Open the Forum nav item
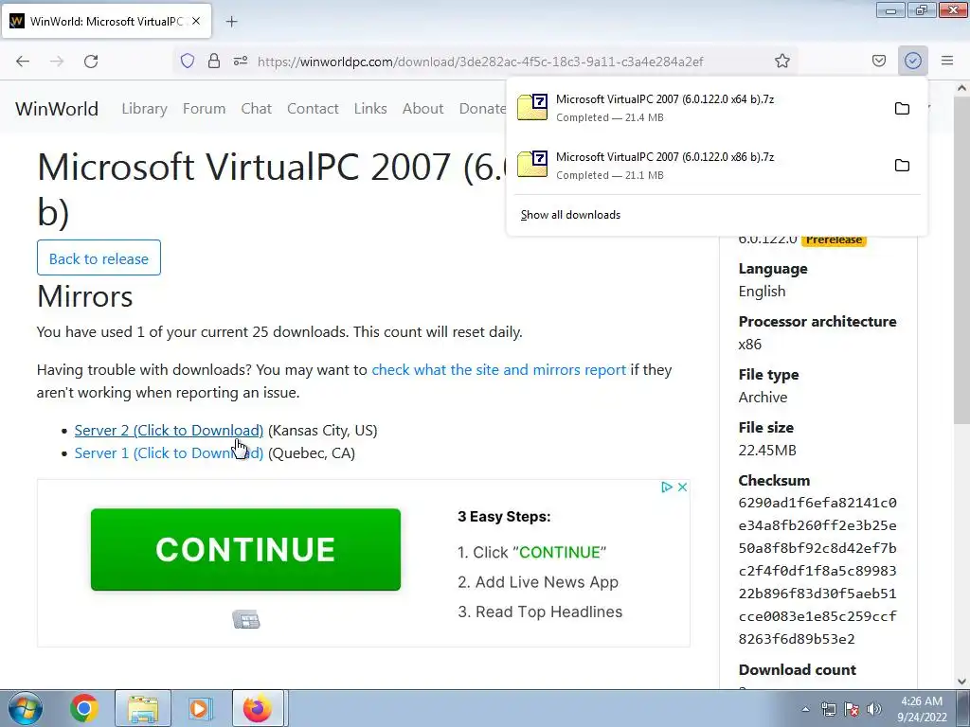 pos(205,109)
